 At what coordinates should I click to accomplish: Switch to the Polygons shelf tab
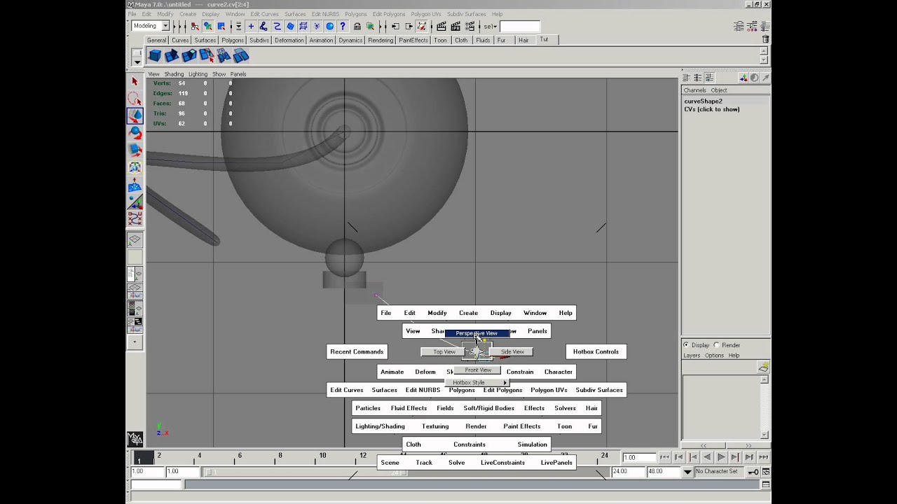[233, 40]
